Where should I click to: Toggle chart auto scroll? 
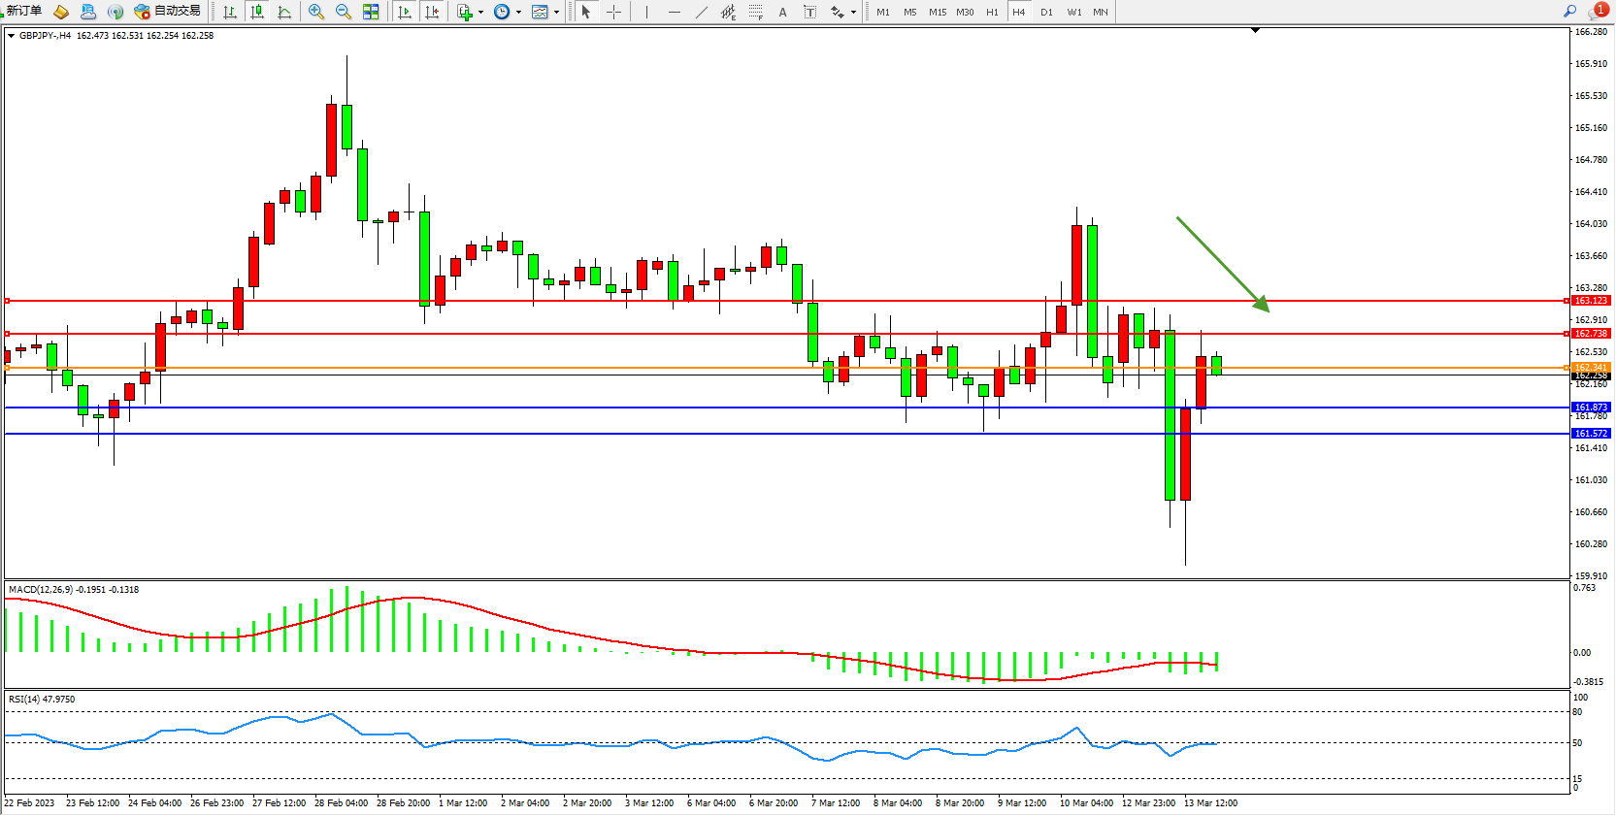coord(405,12)
